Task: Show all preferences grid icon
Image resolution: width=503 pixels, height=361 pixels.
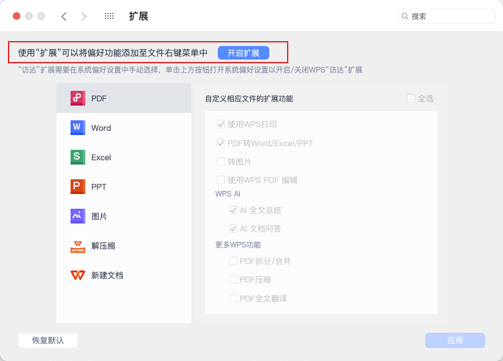Action: pos(109,16)
